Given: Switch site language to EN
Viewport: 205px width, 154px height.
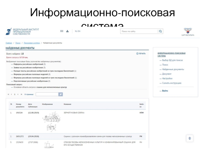Looking at the screenshot, I should point(79,31).
